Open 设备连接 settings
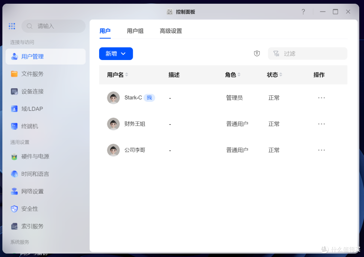Image resolution: width=364 pixels, height=257 pixels. [45, 91]
